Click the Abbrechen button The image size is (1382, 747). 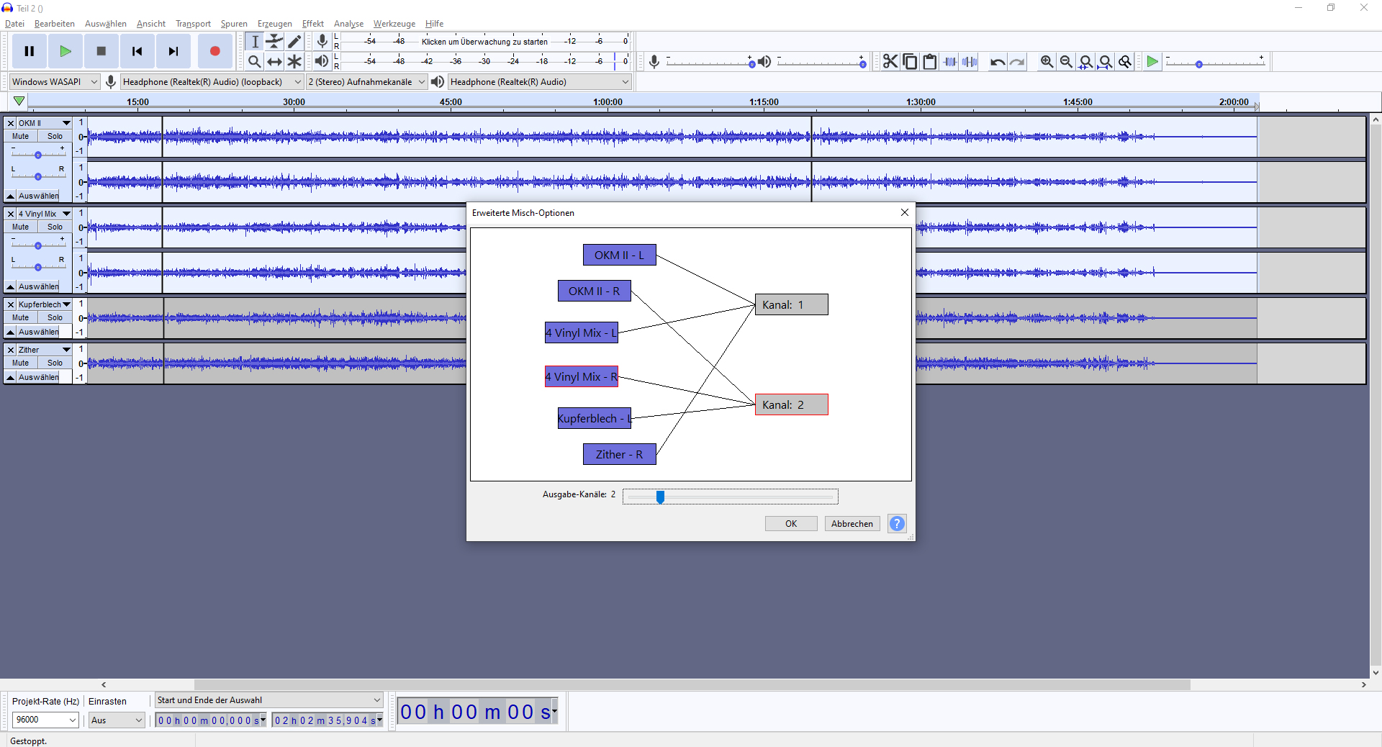(x=852, y=524)
